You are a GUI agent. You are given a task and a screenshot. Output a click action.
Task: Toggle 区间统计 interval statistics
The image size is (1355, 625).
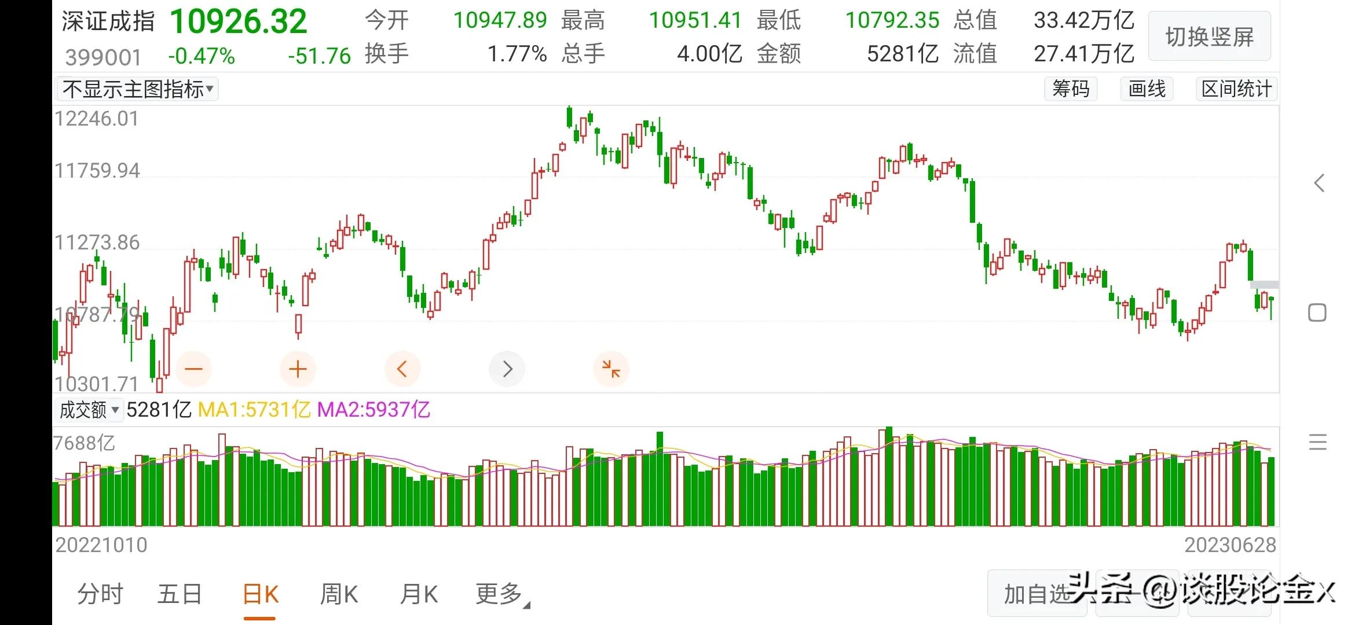click(x=1236, y=89)
